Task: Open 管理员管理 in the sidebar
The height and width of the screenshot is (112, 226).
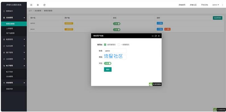Action: click(x=14, y=24)
